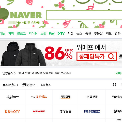Click the 지식iN link

click(33, 33)
